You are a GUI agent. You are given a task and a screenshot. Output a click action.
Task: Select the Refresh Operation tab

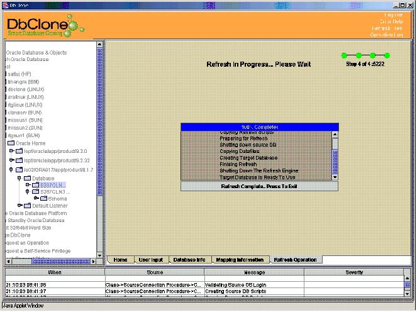tap(295, 260)
